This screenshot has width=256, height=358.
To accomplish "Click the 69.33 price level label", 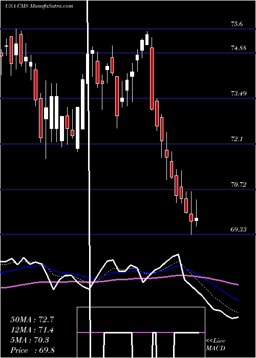I will click(239, 229).
